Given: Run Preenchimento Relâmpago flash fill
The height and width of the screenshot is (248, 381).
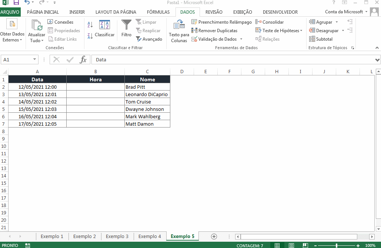Looking at the screenshot, I should click(x=221, y=22).
